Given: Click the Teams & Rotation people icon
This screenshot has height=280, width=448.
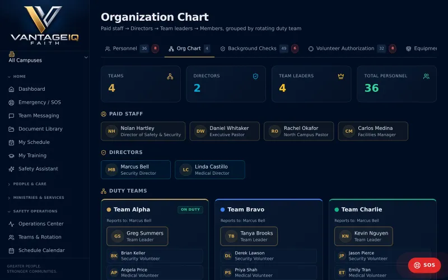Looking at the screenshot, I should click(11, 237).
